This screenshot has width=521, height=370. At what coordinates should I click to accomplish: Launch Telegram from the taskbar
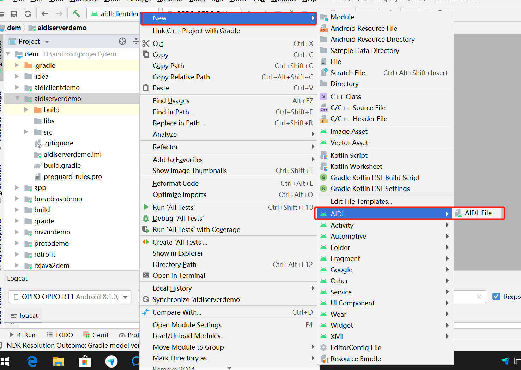tap(111, 361)
